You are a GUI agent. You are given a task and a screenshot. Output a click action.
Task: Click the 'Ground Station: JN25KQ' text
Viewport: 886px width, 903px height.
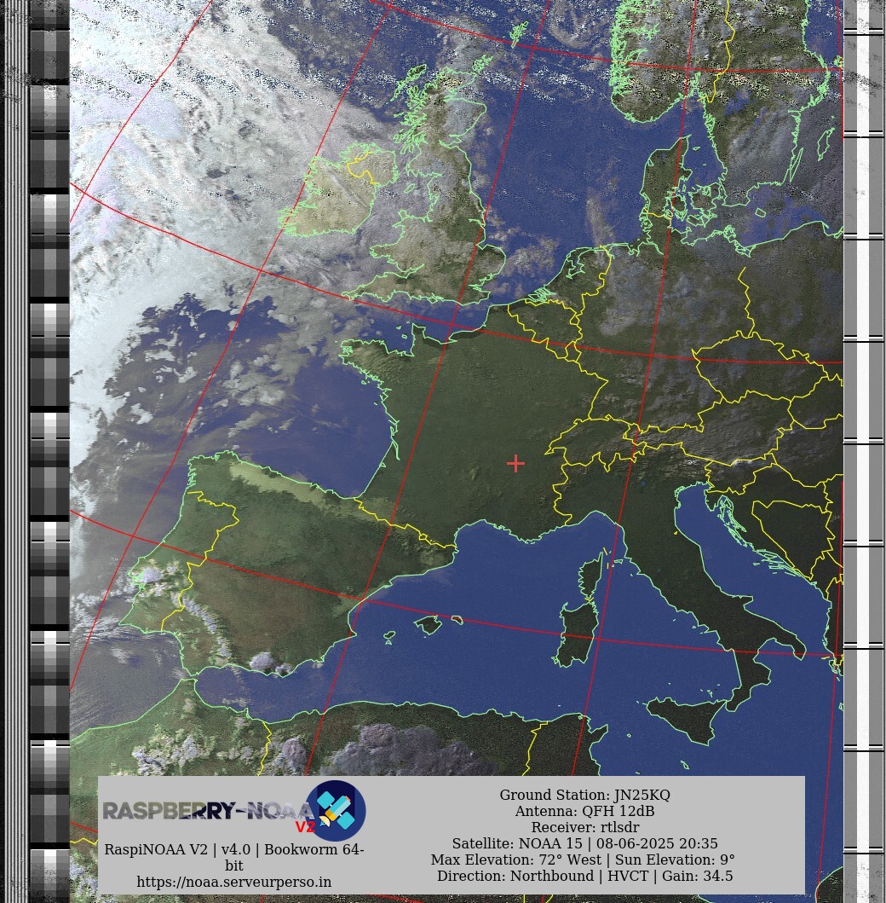(584, 795)
